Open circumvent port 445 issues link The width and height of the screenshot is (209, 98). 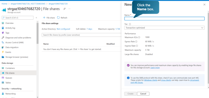coord(165,82)
